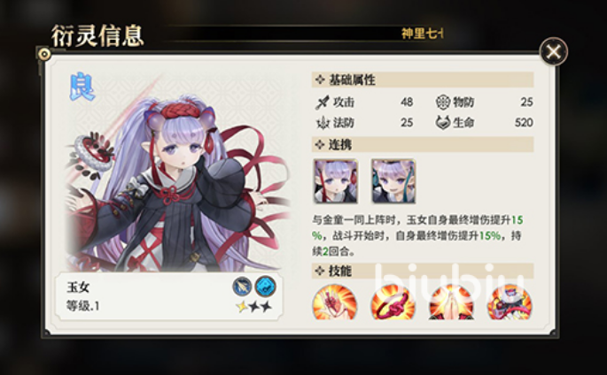Tap the fourth skill icon with character

(510, 302)
